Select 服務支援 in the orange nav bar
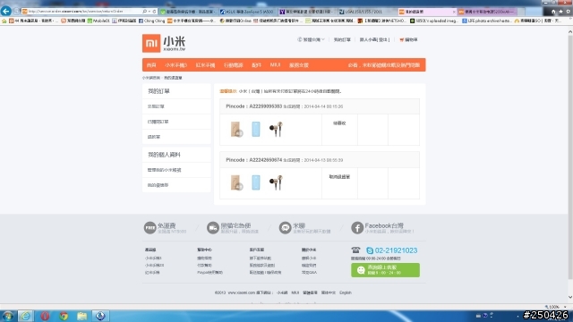This screenshot has width=573, height=322. point(299,65)
